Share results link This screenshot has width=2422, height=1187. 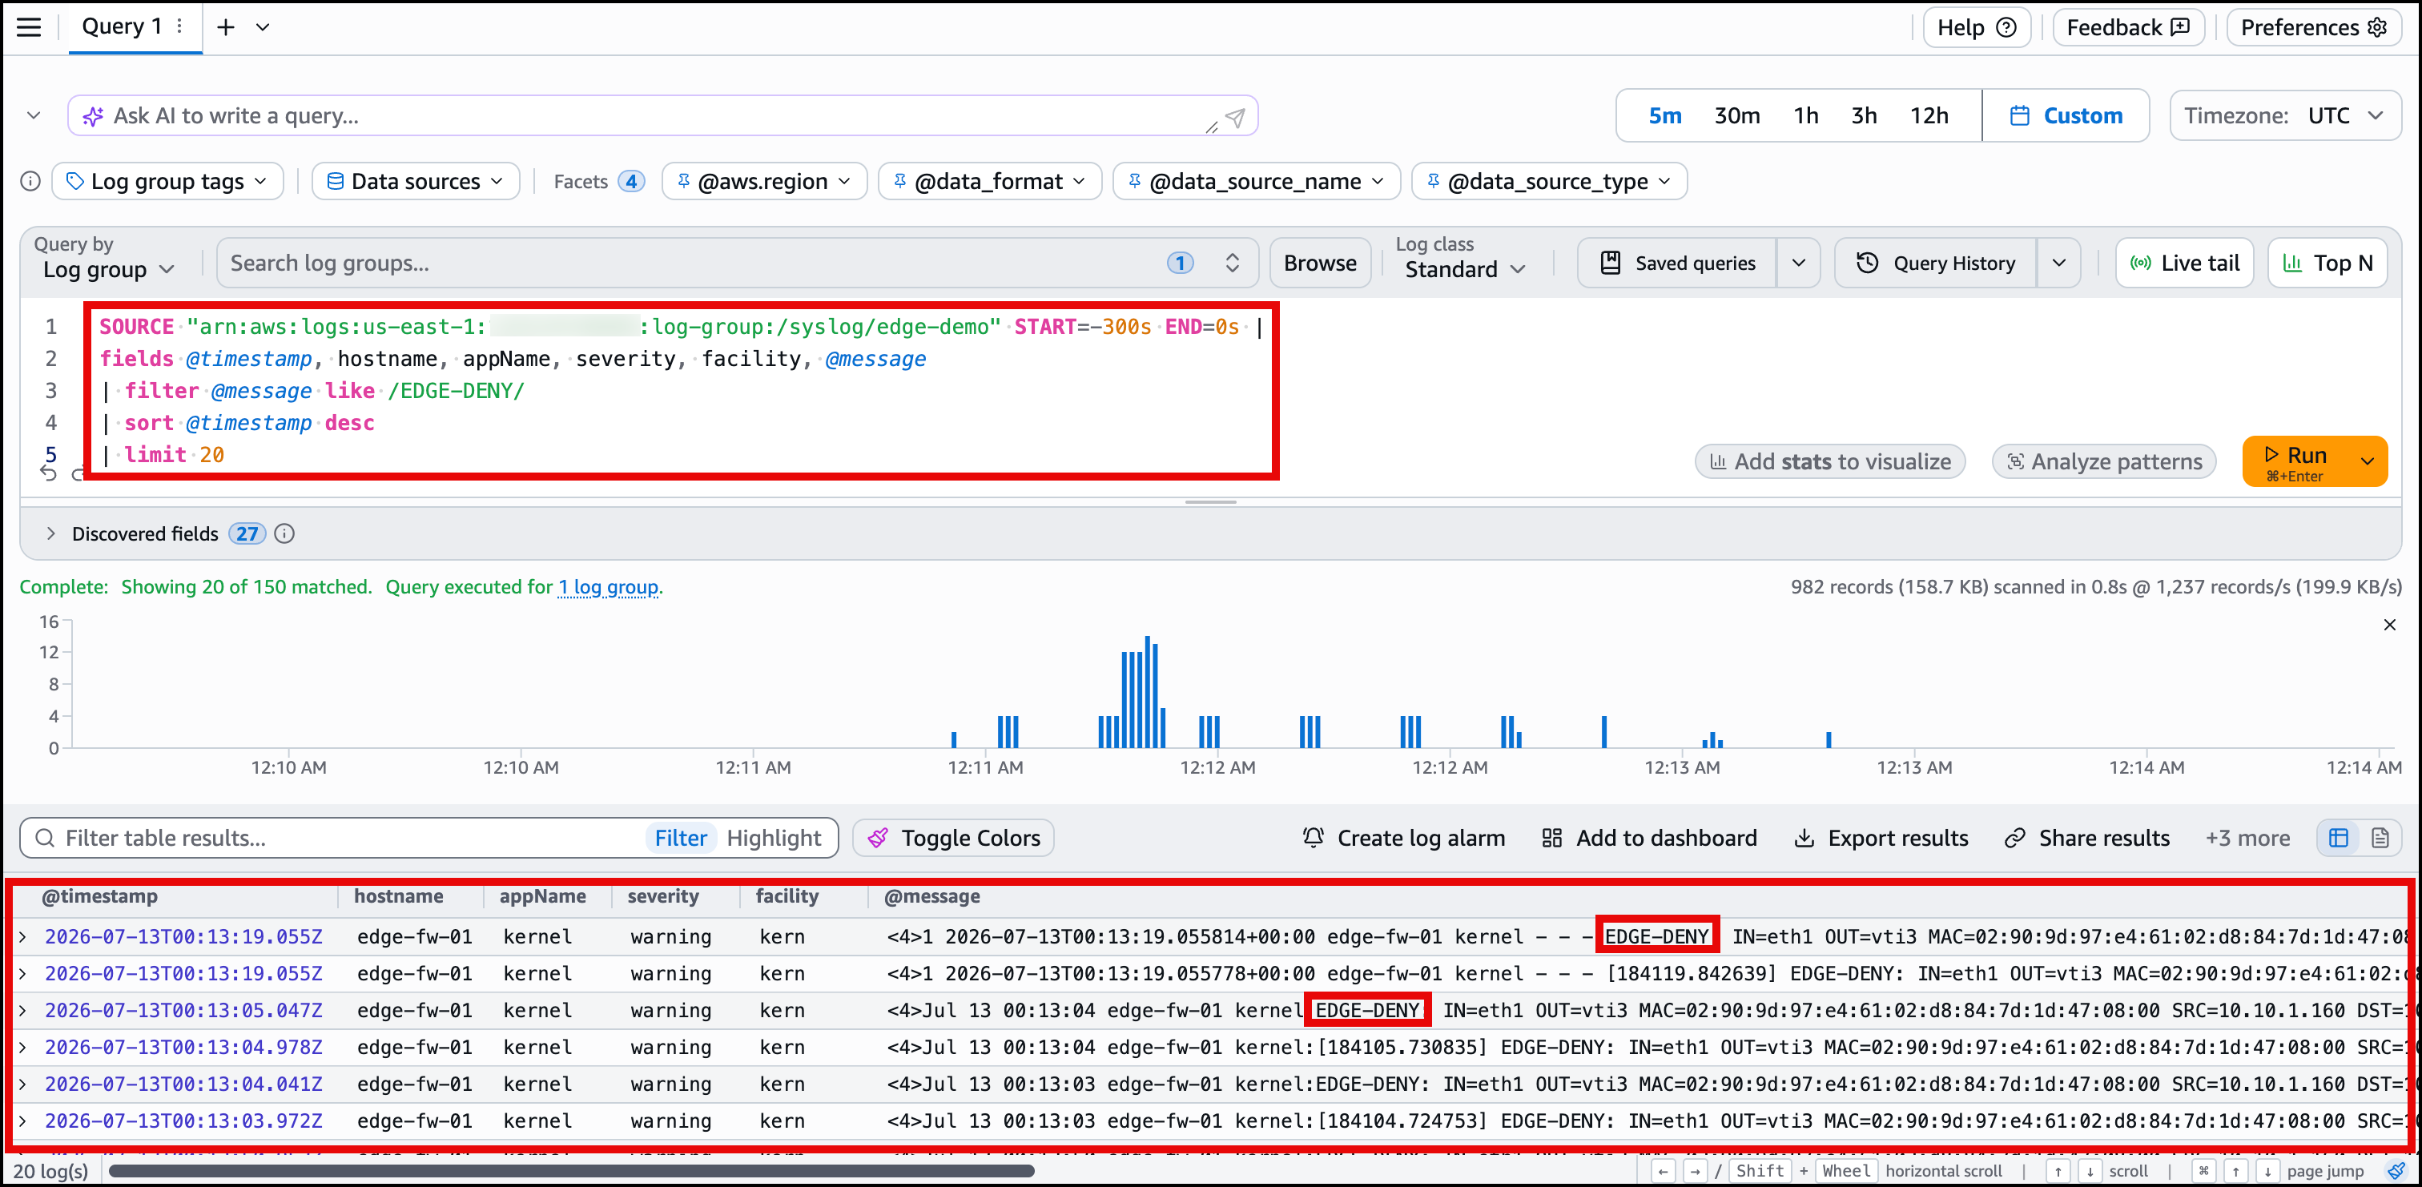(x=2087, y=837)
